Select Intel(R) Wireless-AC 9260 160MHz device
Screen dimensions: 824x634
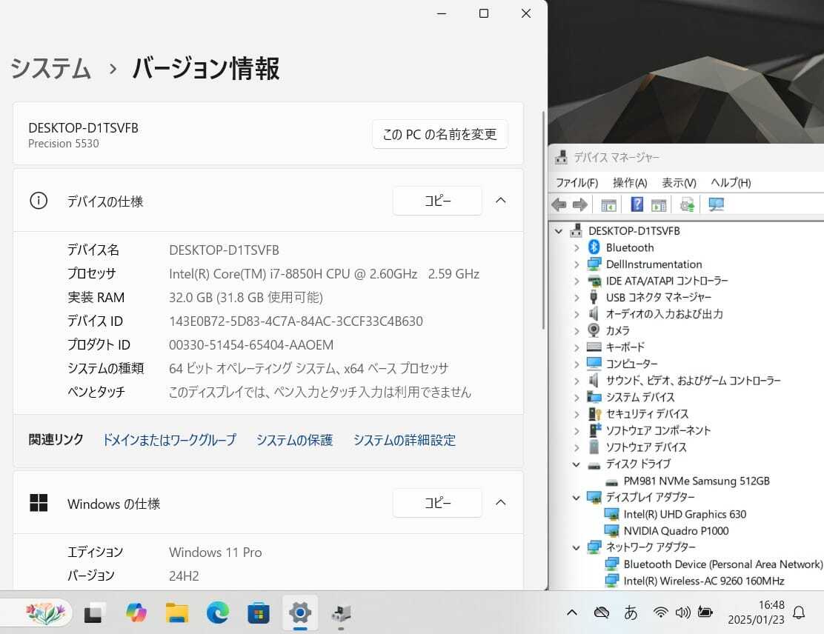point(704,581)
